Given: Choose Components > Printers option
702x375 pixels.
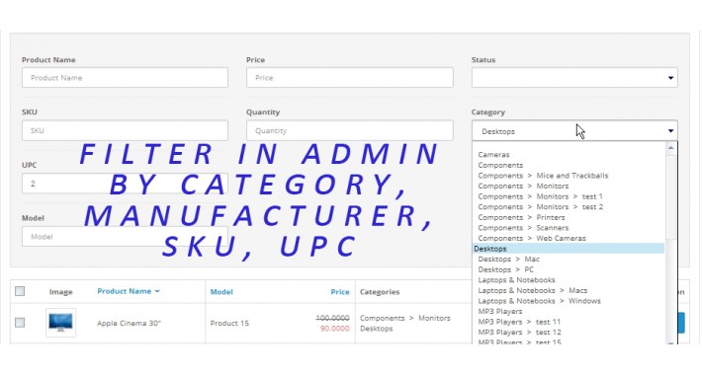Looking at the screenshot, I should pos(521,217).
